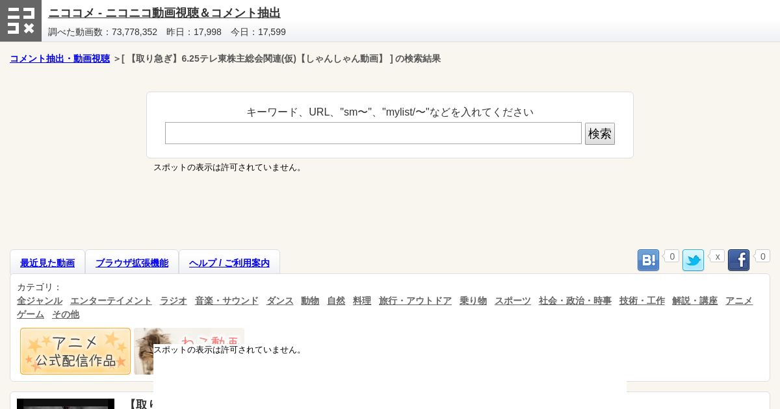Select the スポーツ category

click(513, 301)
